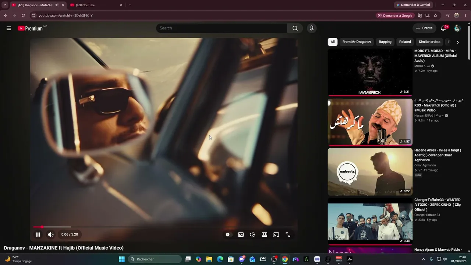The height and width of the screenshot is (265, 471).
Task: Switch to the Draganov - MANZAKINE browser tab
Action: [x=33, y=5]
